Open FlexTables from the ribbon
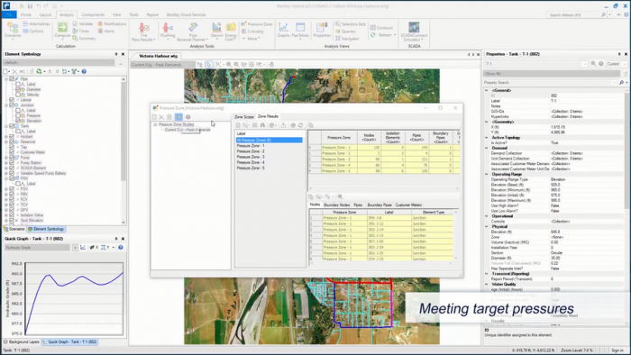The height and width of the screenshot is (355, 631). [300, 30]
